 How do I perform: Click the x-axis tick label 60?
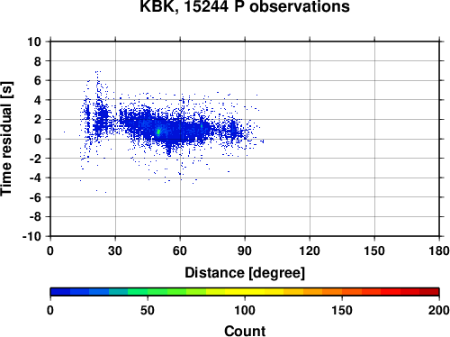(x=180, y=250)
